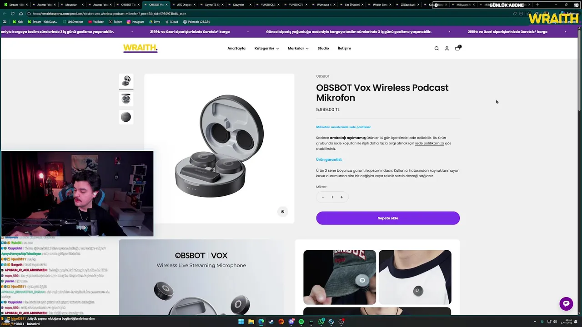This screenshot has height=327, width=582.
Task: Show hidden system tray icons
Action: coord(535,322)
